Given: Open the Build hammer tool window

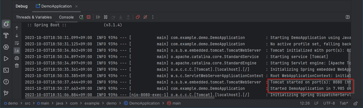Looking at the screenshot, I should click(6, 35).
